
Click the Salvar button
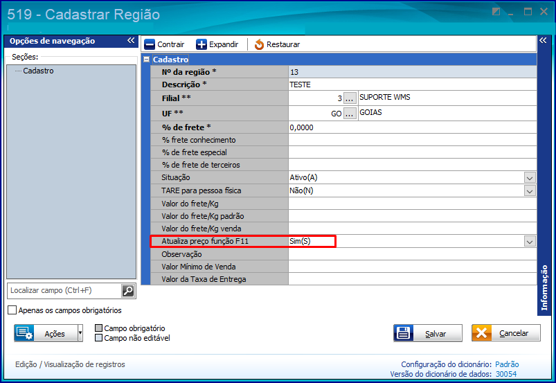428,333
